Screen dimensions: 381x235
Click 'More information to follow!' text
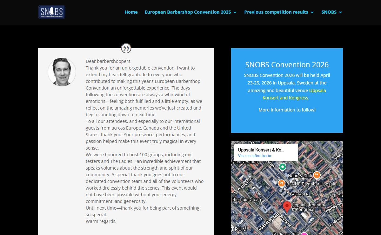tap(287, 110)
